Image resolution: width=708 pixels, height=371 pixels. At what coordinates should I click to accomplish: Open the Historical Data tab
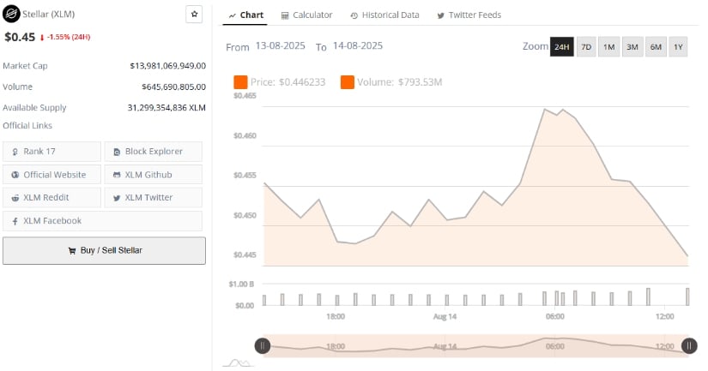point(384,15)
